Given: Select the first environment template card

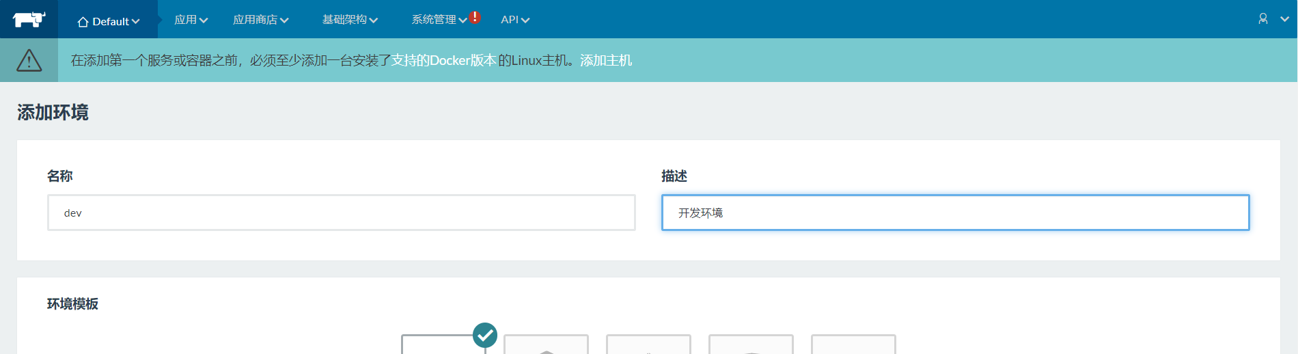Looking at the screenshot, I should [443, 344].
